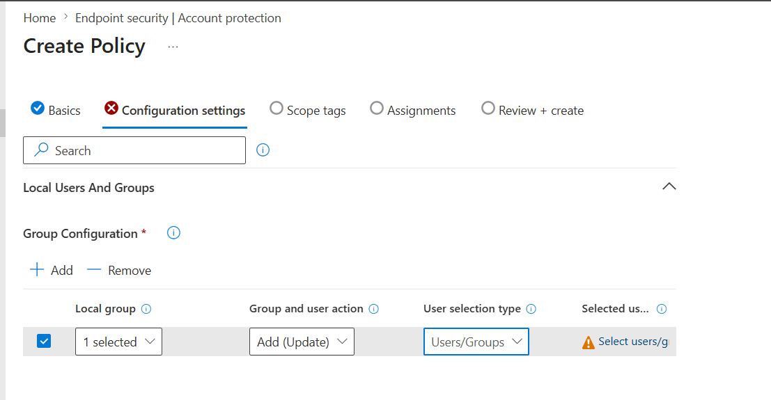Go to the Scope tags tab
771x400 pixels.
[x=308, y=111]
